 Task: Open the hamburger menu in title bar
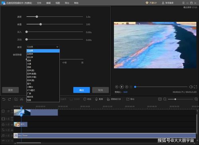click(183, 3)
